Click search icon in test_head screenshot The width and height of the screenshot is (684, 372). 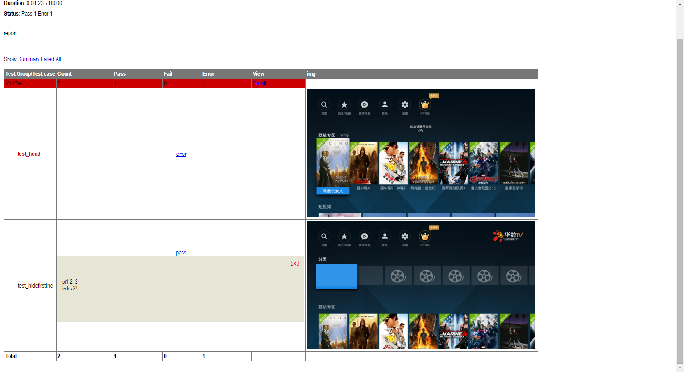coord(324,105)
